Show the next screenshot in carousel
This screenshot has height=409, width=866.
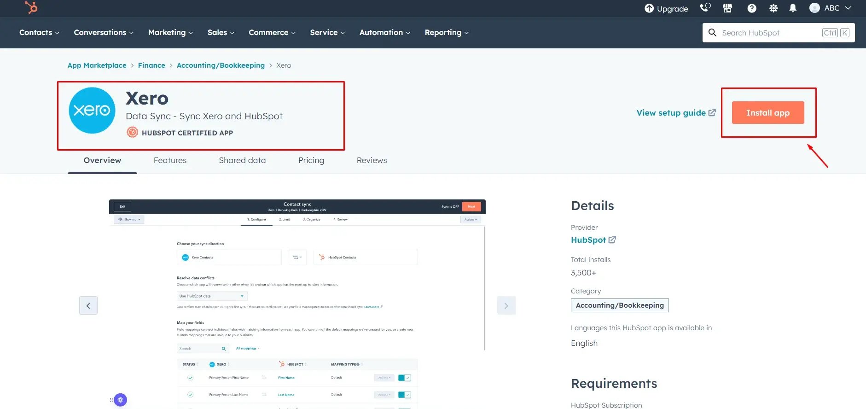click(506, 305)
